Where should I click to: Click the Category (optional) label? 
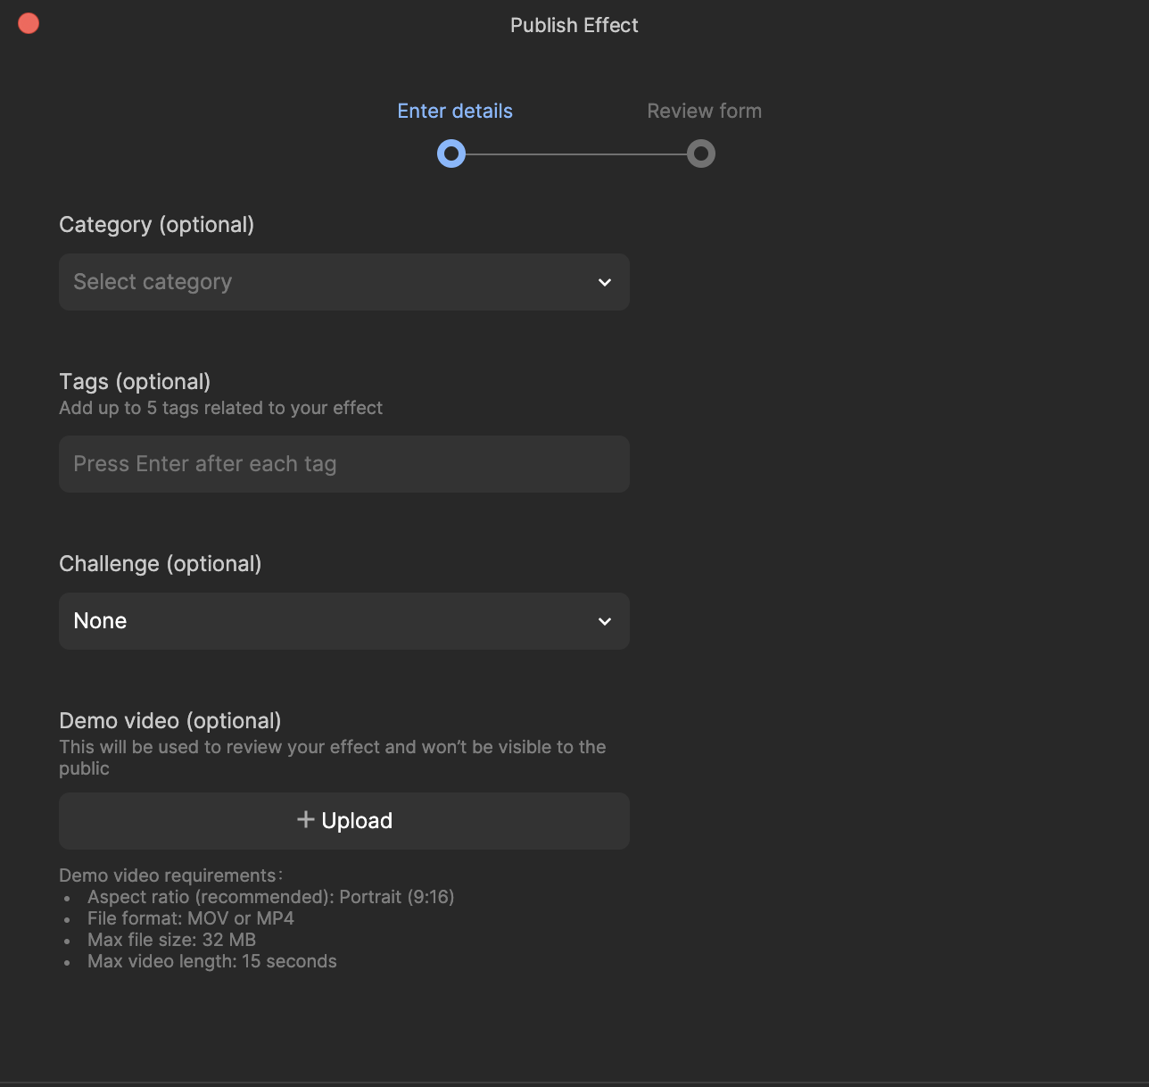click(x=157, y=225)
